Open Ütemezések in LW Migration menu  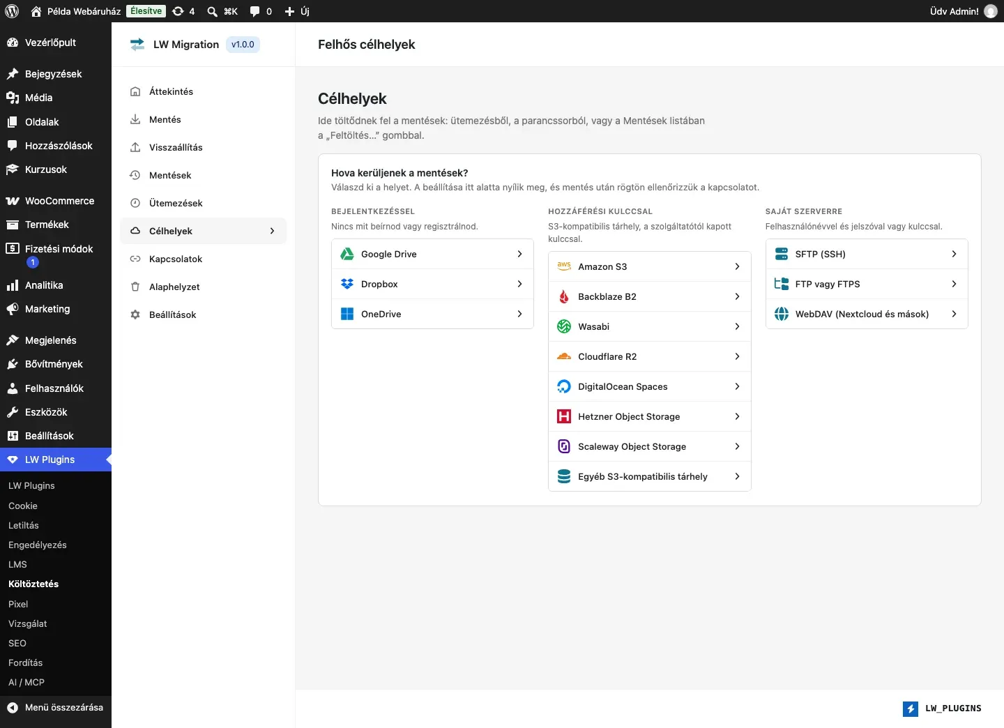[x=204, y=203]
